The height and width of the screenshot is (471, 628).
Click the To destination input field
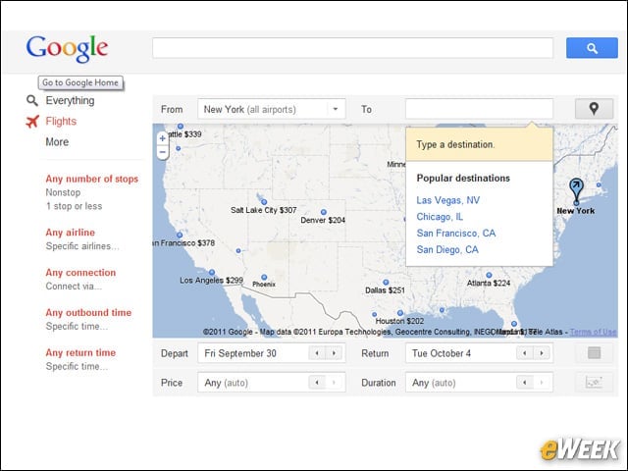coord(479,109)
